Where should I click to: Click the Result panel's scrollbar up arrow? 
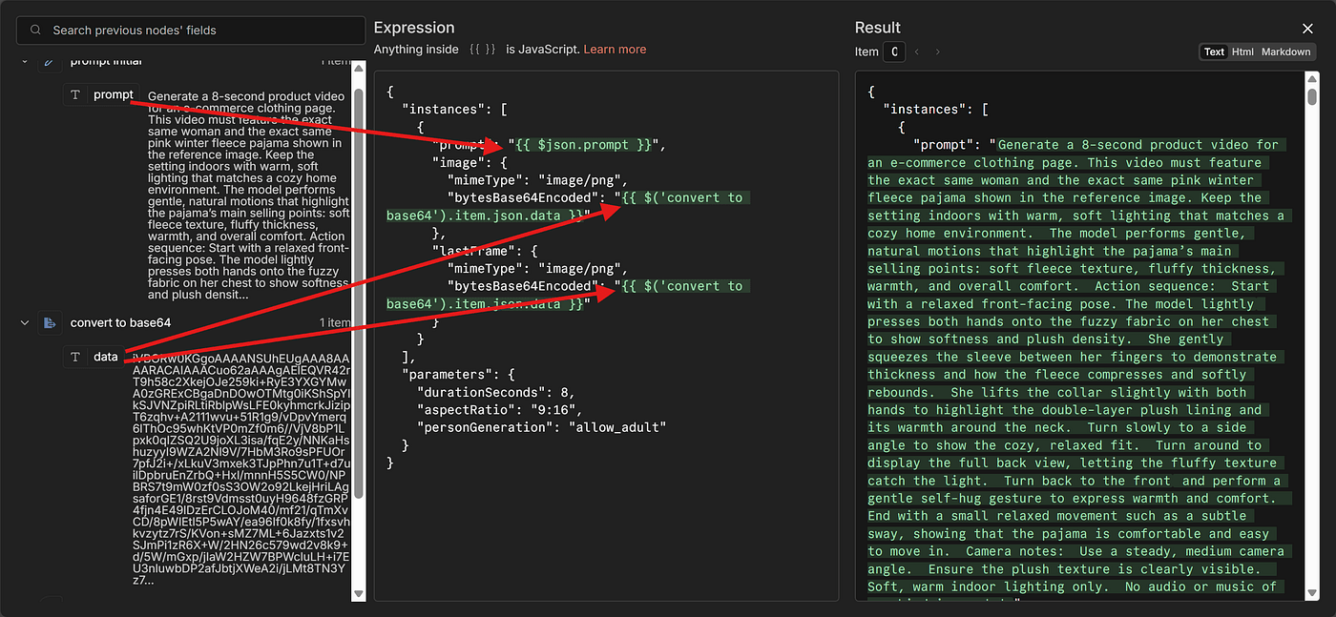[1311, 79]
